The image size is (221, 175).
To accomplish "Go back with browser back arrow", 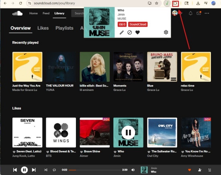I will [x=5, y=3].
